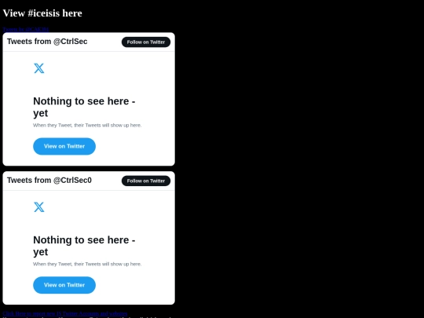Click the partially visible text line at page bottom
The height and width of the screenshot is (318, 424).
86,317
